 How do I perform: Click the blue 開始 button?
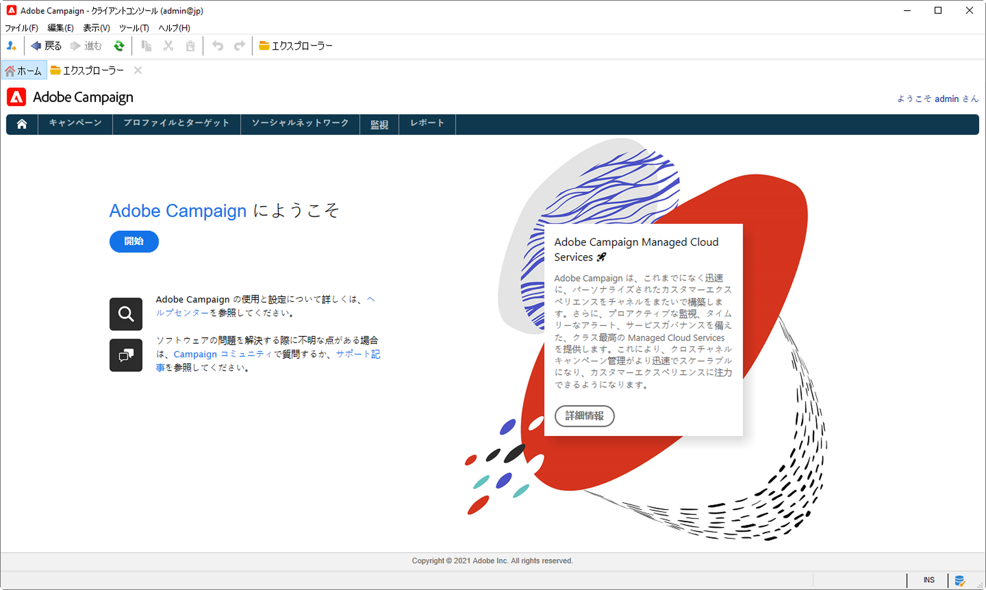134,241
